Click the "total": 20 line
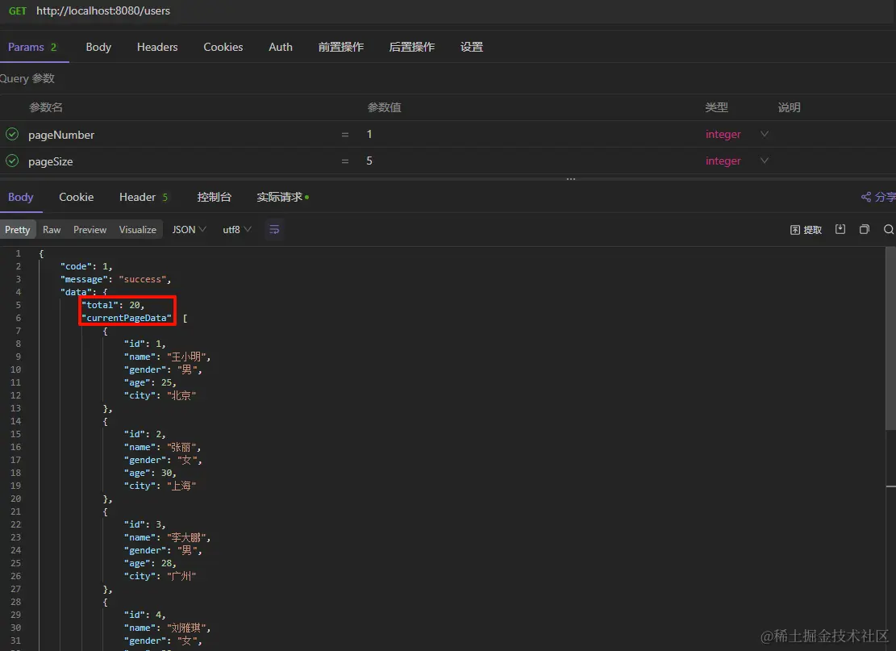The image size is (896, 651). [113, 305]
